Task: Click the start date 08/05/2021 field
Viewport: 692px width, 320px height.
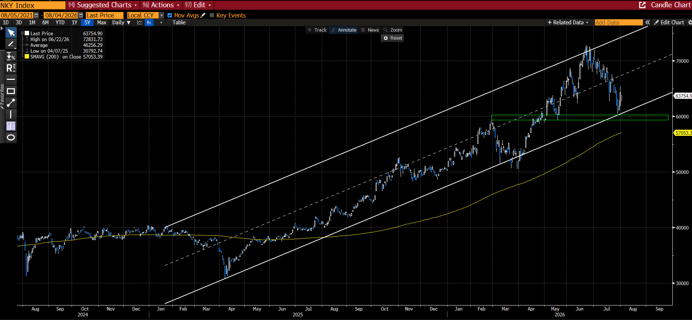Action: tap(17, 15)
